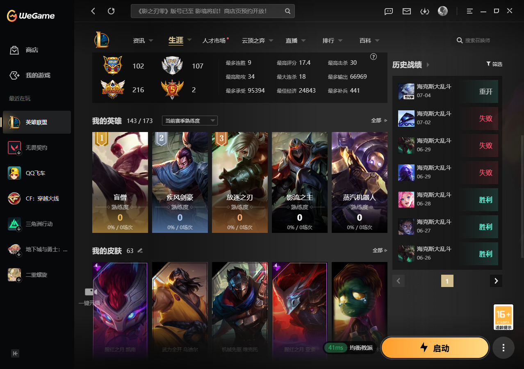Viewport: 524px width, 369px height.
Task: Open the 盲僧 hero card
Action: coord(120,182)
